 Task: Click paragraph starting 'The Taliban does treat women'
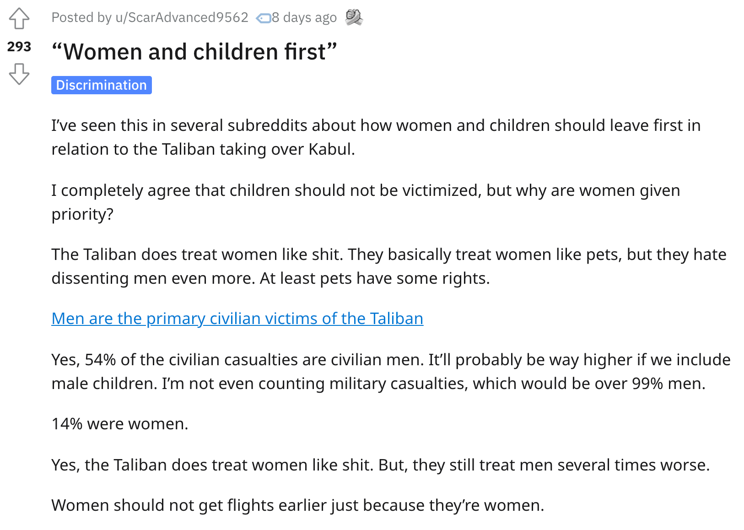tap(389, 266)
